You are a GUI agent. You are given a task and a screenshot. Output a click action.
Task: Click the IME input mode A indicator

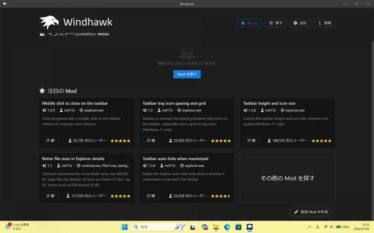click(x=317, y=227)
